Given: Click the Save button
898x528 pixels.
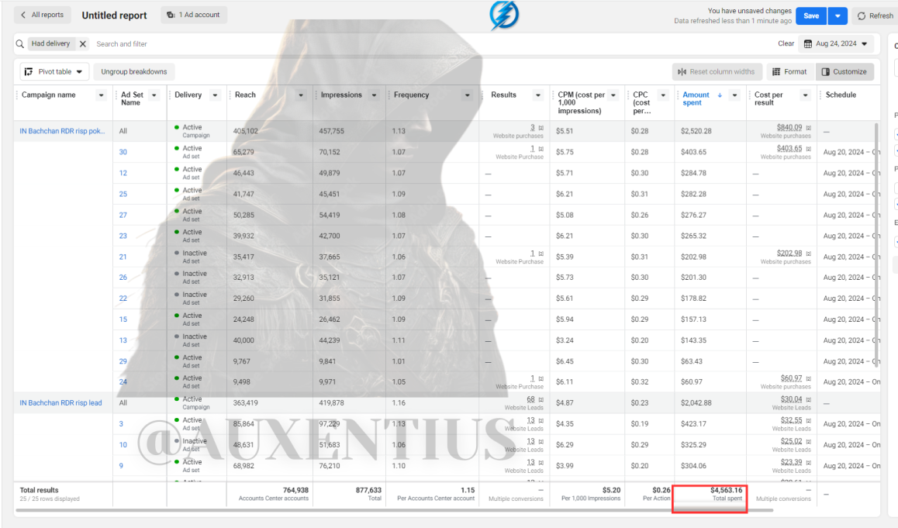Looking at the screenshot, I should [x=811, y=16].
